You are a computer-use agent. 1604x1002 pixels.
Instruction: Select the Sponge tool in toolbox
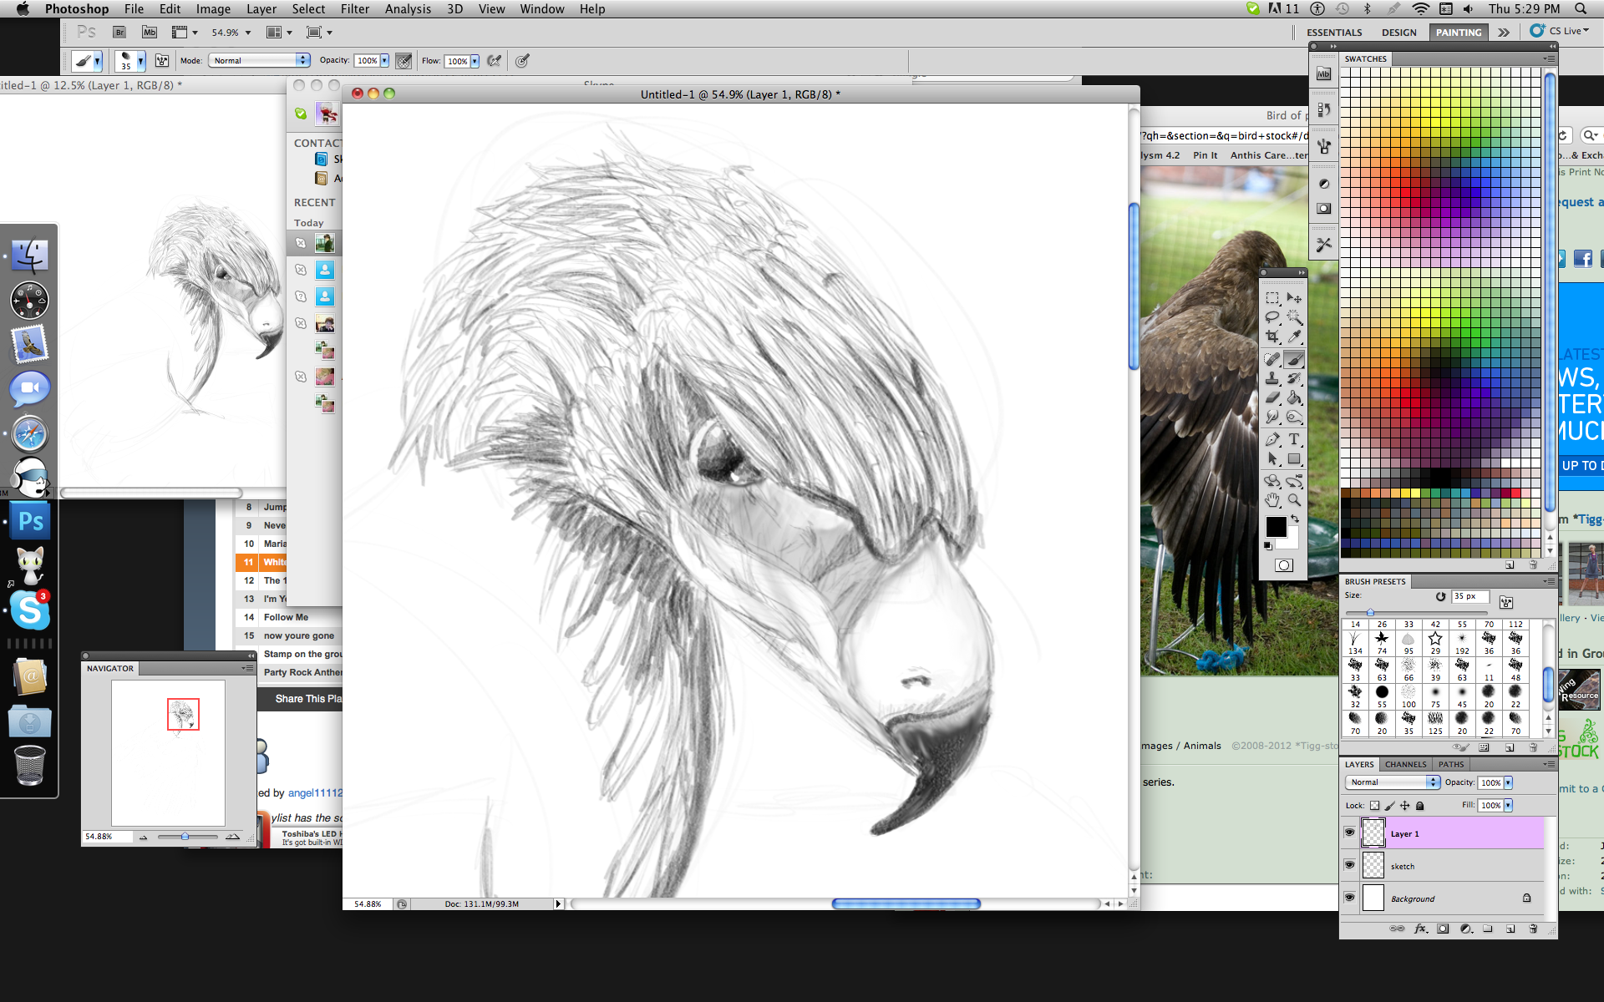pos(1294,417)
